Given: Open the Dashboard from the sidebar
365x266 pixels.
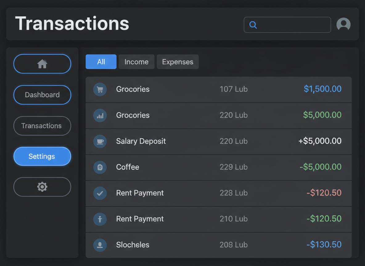Looking at the screenshot, I should [x=42, y=95].
